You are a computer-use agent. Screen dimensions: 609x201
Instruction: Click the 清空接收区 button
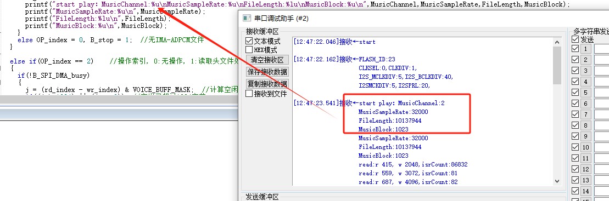point(267,60)
